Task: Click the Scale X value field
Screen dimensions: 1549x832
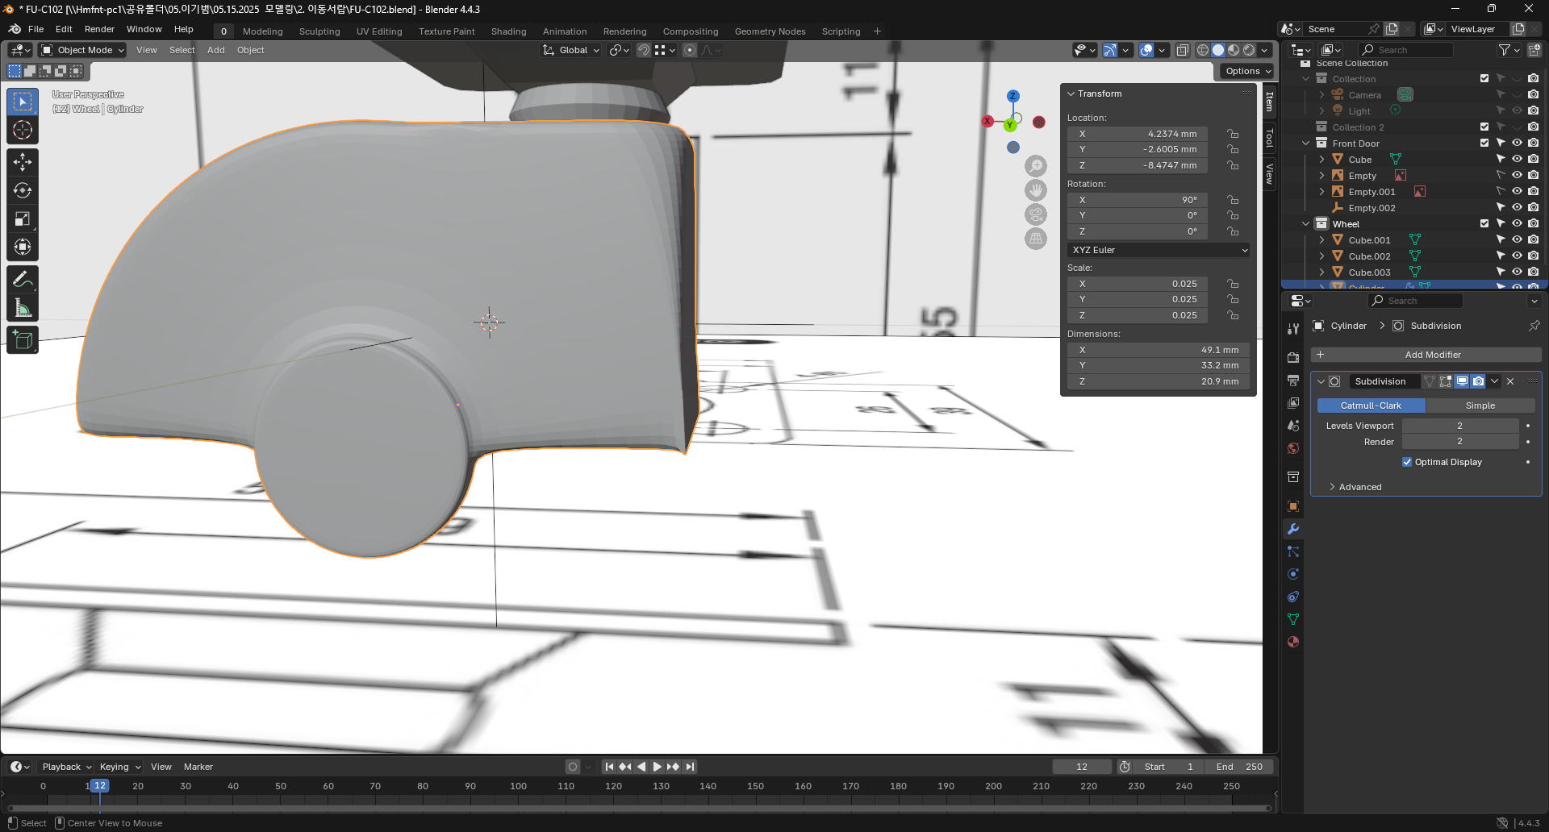Action: (x=1138, y=284)
